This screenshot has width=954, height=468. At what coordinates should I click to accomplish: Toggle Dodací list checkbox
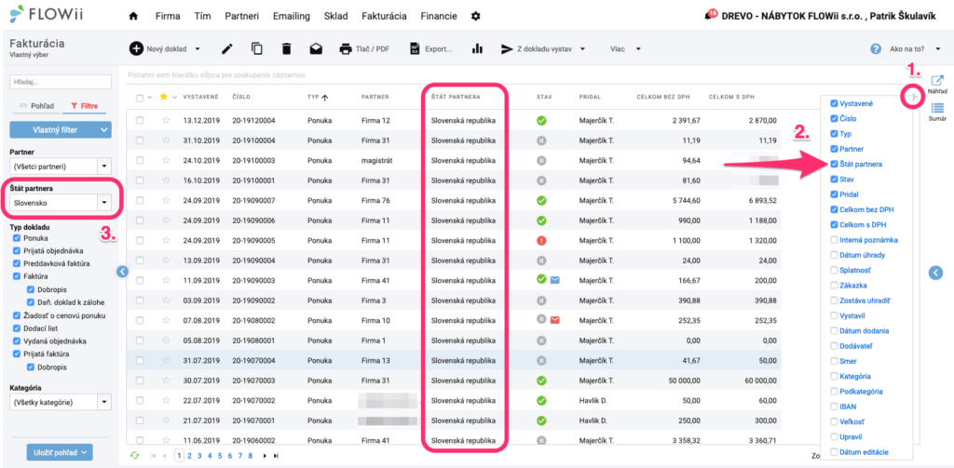[x=17, y=328]
